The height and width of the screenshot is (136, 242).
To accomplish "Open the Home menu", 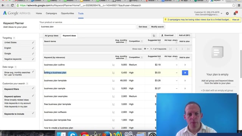I will [x=39, y=14].
